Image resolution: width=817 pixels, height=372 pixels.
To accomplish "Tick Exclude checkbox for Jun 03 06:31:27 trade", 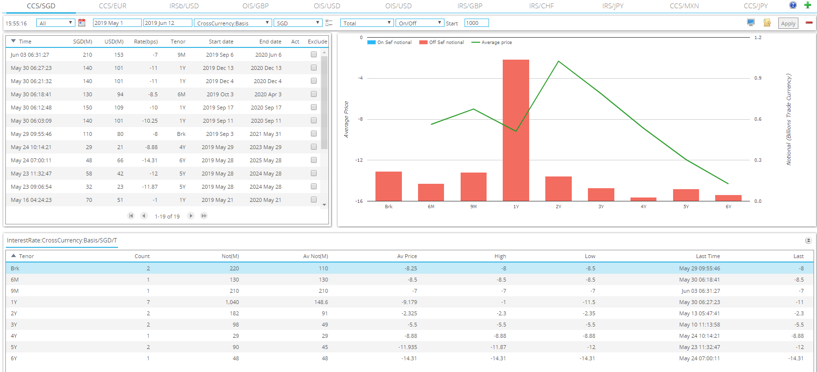I will [314, 55].
